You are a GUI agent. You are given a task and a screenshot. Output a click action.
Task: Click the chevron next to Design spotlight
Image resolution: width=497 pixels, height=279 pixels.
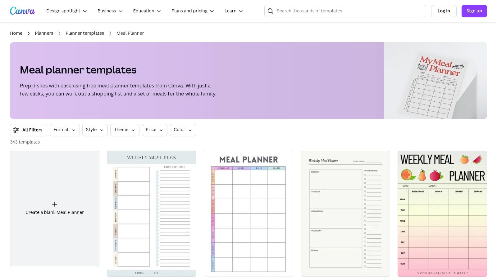[x=85, y=11]
